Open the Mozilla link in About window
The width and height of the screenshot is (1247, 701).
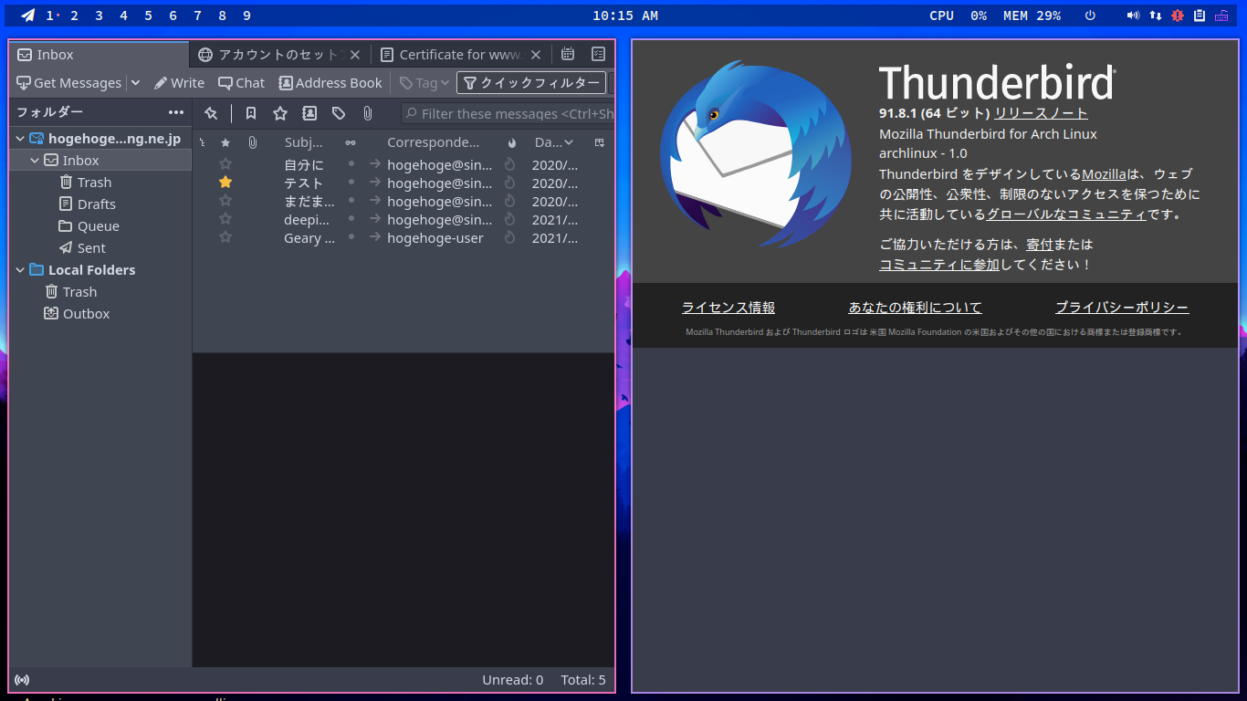pos(1105,173)
